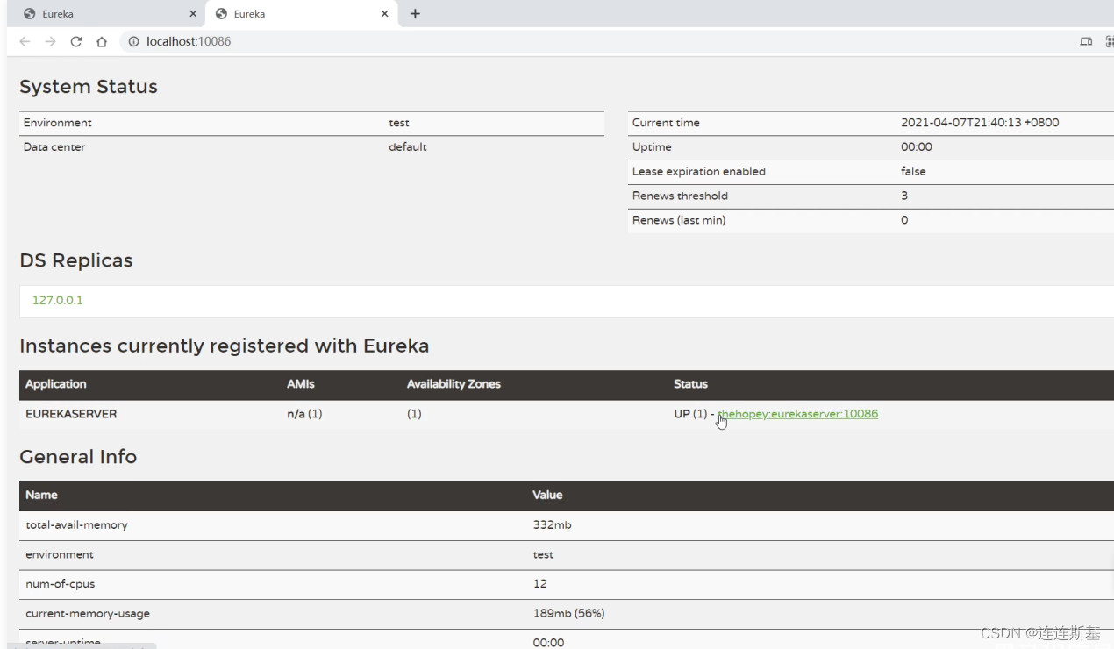1114x649 pixels.
Task: Open browser home page icon
Action: point(102,41)
